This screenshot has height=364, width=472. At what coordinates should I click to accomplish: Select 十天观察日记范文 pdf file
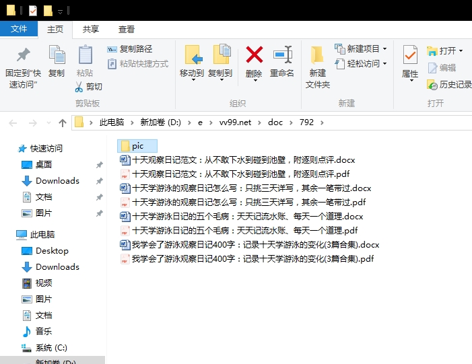click(235, 174)
